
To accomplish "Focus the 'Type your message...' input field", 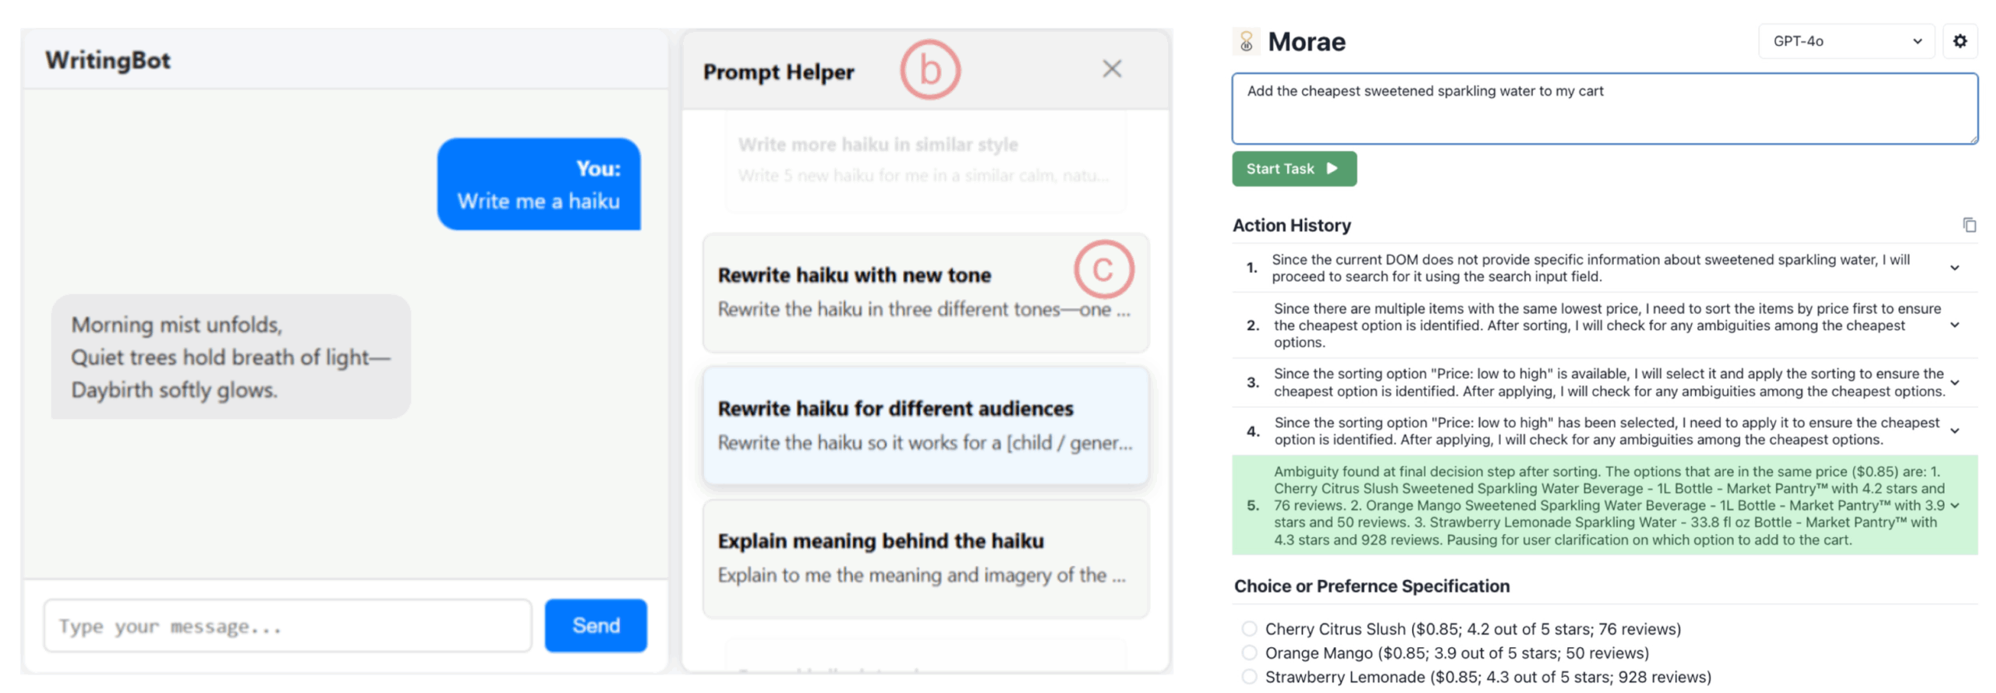I will coord(287,625).
